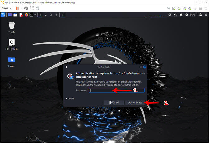Click the VMware network adapter device icon
The width and height of the screenshot is (209, 143).
click(x=184, y=8)
